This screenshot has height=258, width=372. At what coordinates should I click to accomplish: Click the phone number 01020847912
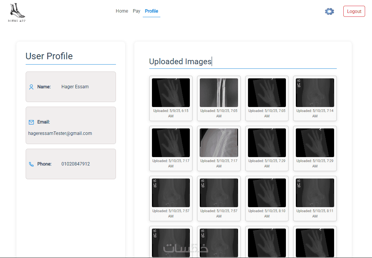[75, 164]
